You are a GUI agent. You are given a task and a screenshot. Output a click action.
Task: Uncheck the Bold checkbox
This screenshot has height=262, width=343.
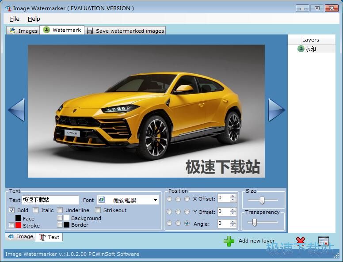[12, 210]
